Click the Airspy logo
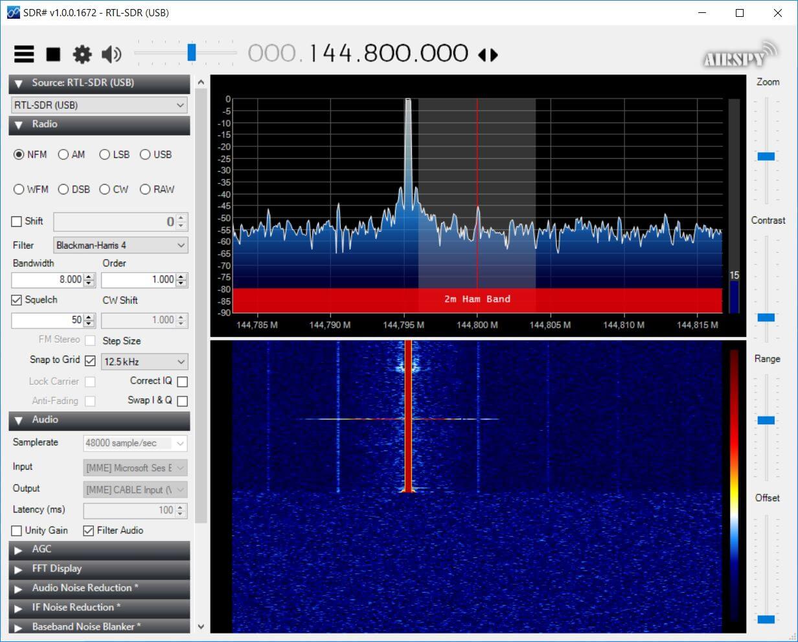Screen dimensions: 798x642 [740, 55]
